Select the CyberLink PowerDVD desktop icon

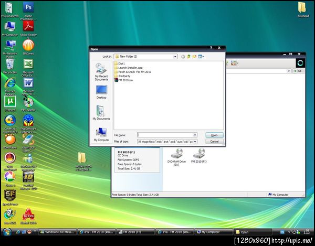10,124
